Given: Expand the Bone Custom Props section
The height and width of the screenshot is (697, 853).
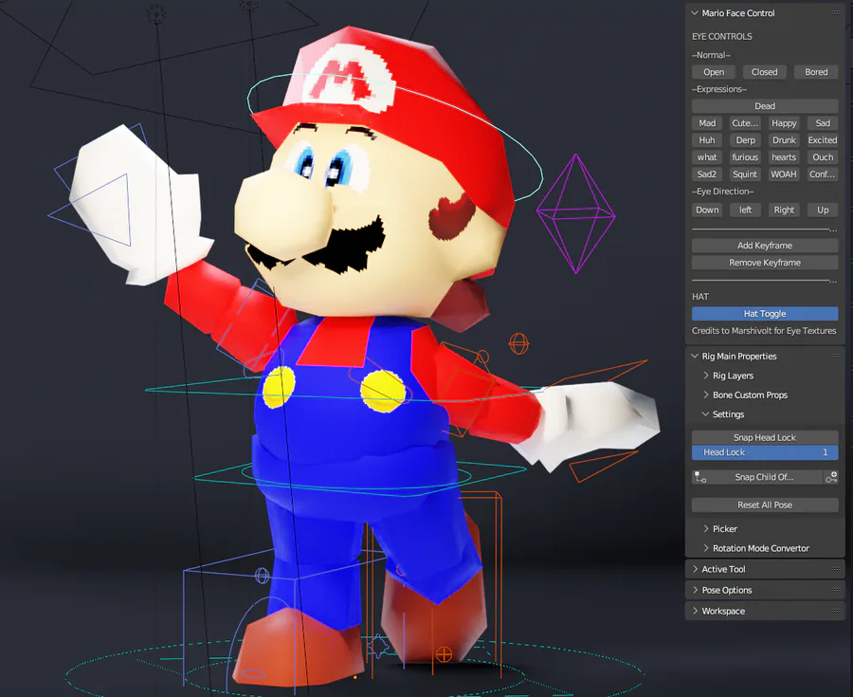Looking at the screenshot, I should pos(705,395).
